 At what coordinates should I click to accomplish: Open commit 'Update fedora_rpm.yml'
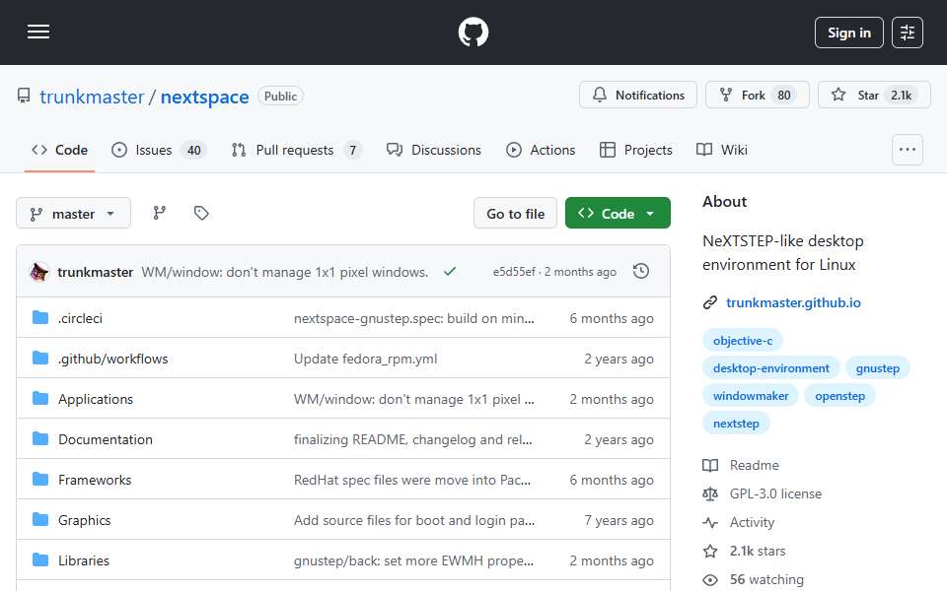point(365,359)
